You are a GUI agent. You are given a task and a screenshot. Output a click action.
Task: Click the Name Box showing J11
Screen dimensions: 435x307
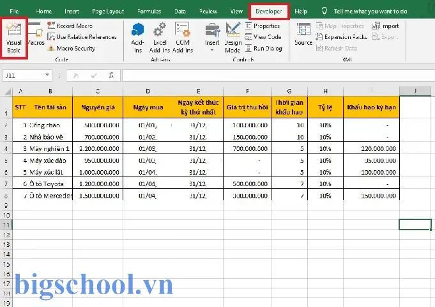pos(24,75)
